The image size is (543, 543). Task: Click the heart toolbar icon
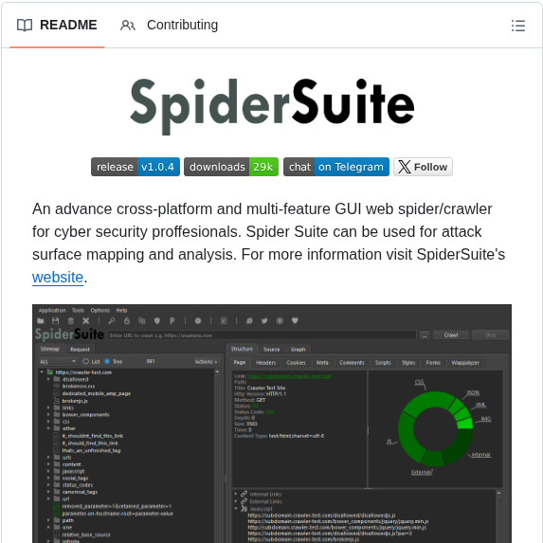[295, 320]
